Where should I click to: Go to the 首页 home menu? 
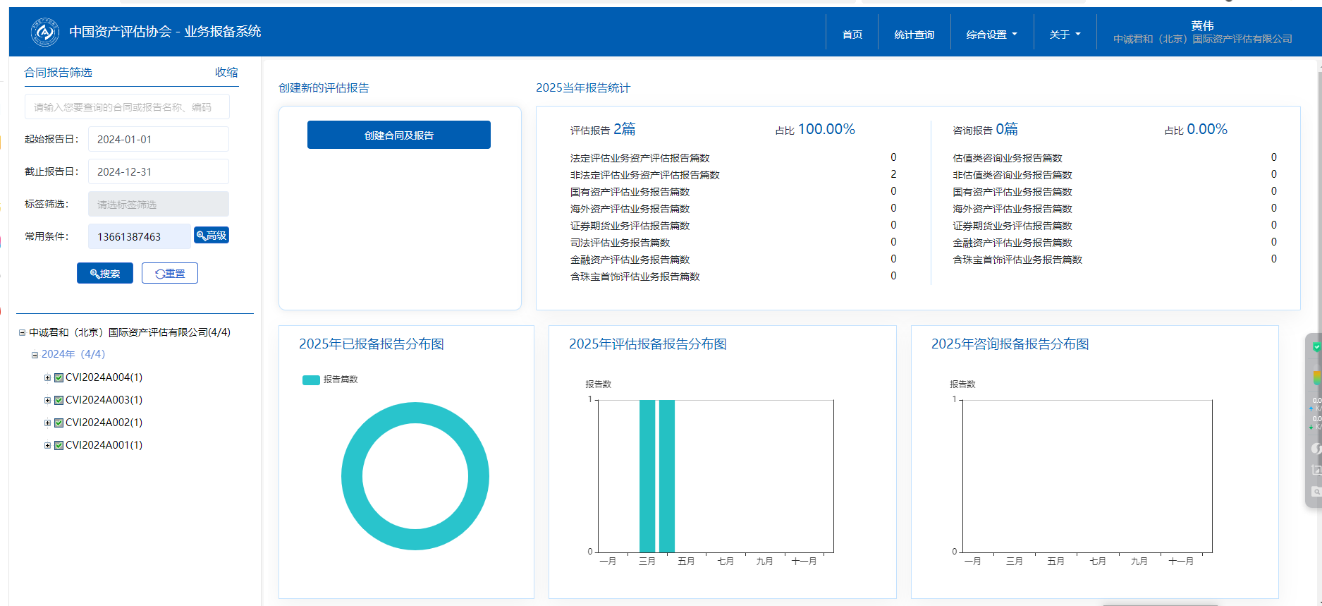tap(852, 35)
